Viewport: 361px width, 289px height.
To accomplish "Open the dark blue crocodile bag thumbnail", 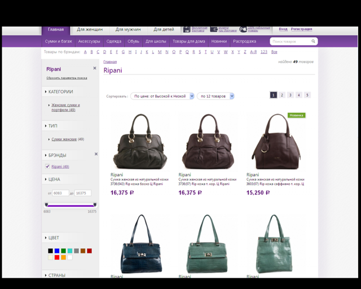I will click(x=140, y=244).
